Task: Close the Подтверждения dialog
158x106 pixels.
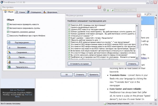Action: click(139, 16)
